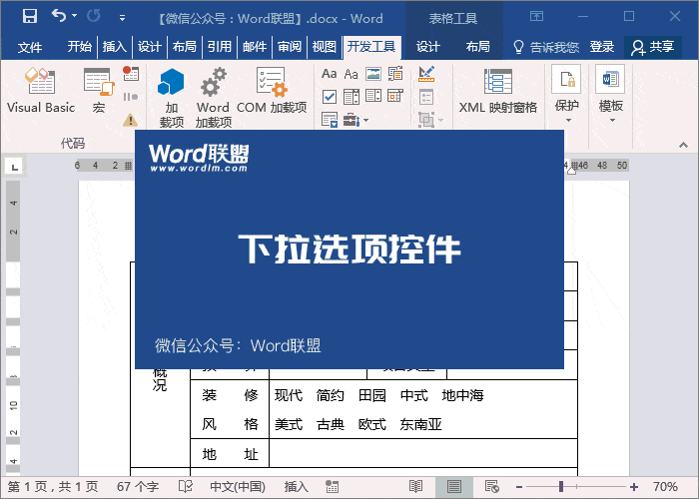Insert date picker content control
699x499 pixels.
(x=395, y=96)
